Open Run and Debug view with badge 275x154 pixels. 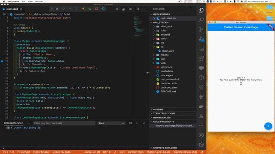[202, 39]
